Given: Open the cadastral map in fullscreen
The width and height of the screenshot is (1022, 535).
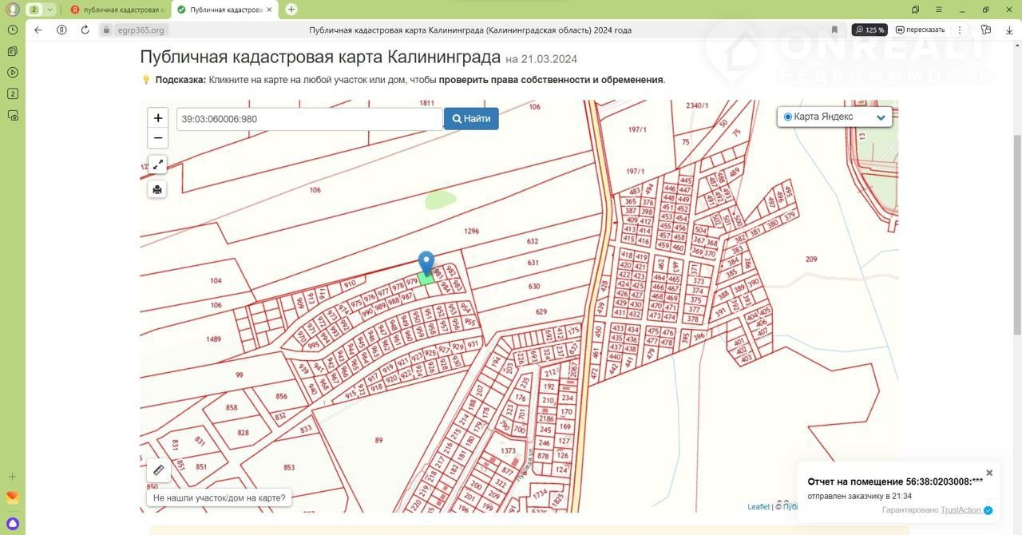Looking at the screenshot, I should pyautogui.click(x=158, y=164).
